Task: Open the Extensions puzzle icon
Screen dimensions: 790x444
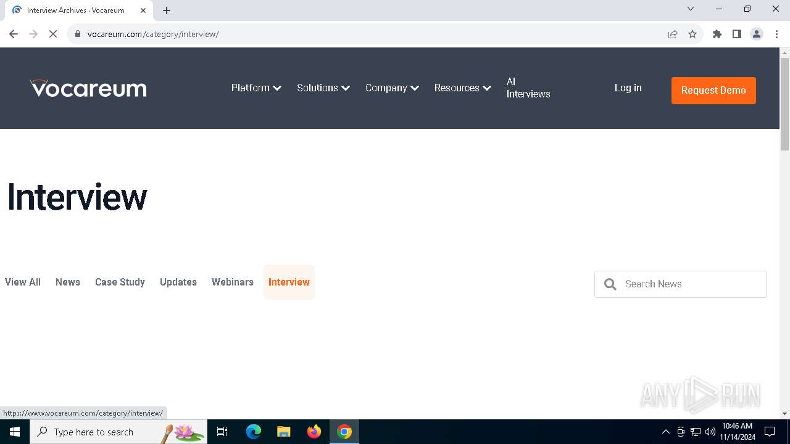Action: point(717,34)
